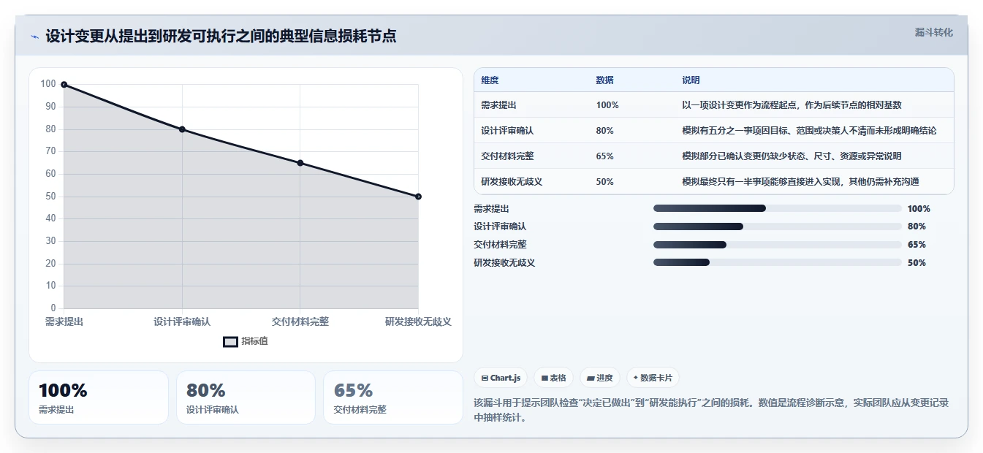Click the 研发接收无歧义 label in progress list
983x453 pixels.
pyautogui.click(x=504, y=263)
